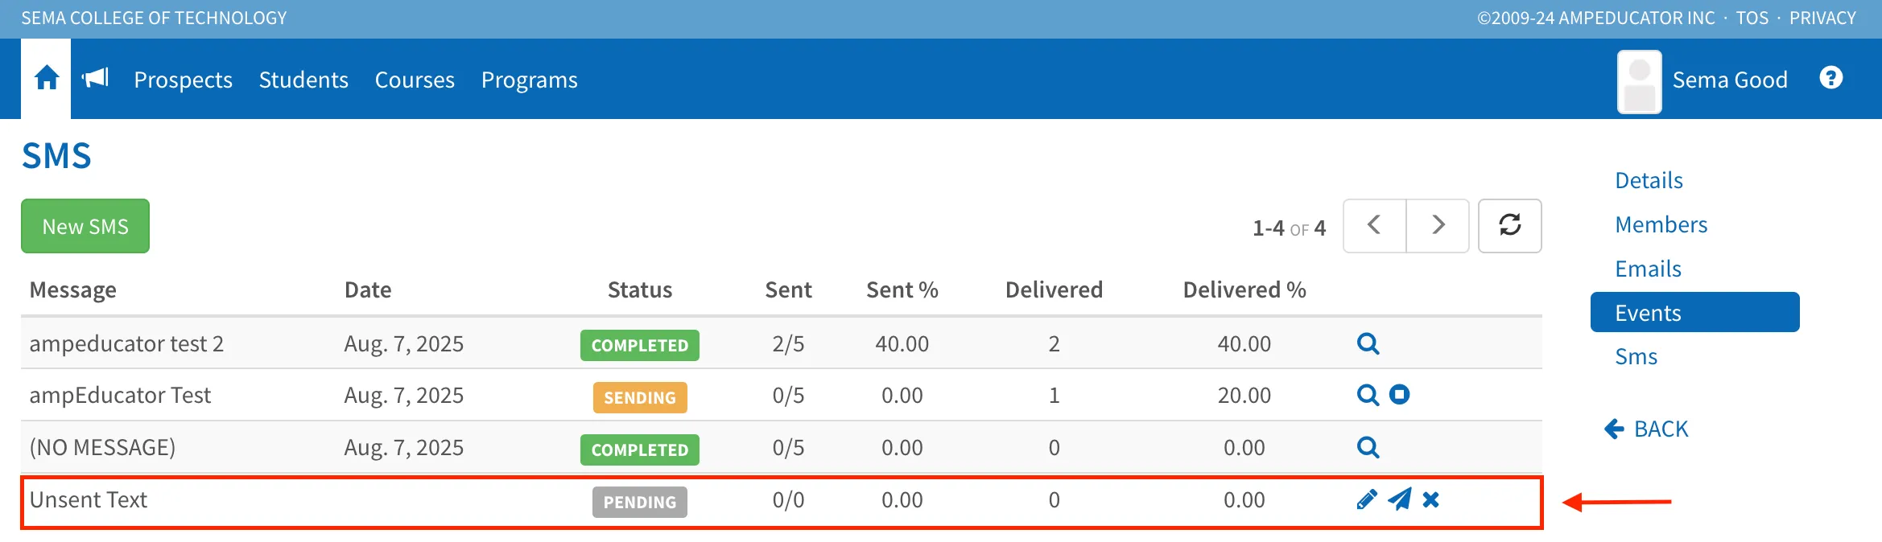
Task: Click the SENDING status badge
Action: (640, 397)
